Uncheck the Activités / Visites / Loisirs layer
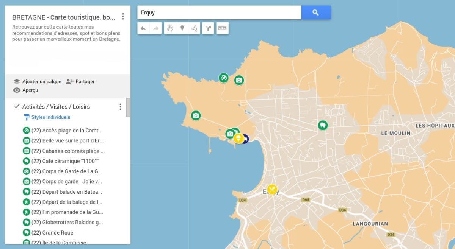This screenshot has width=455, height=249. [x=17, y=107]
